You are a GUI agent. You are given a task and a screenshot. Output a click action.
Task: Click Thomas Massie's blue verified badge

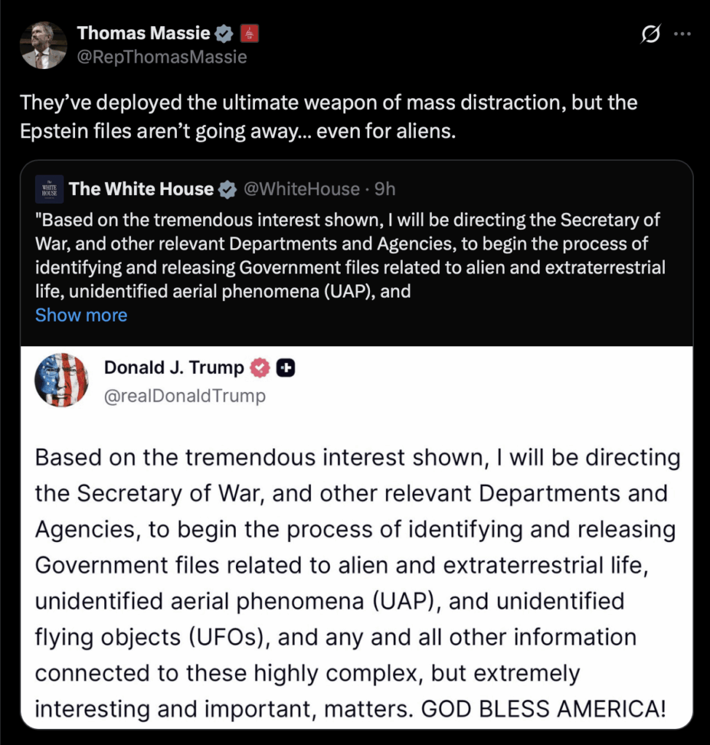[224, 33]
